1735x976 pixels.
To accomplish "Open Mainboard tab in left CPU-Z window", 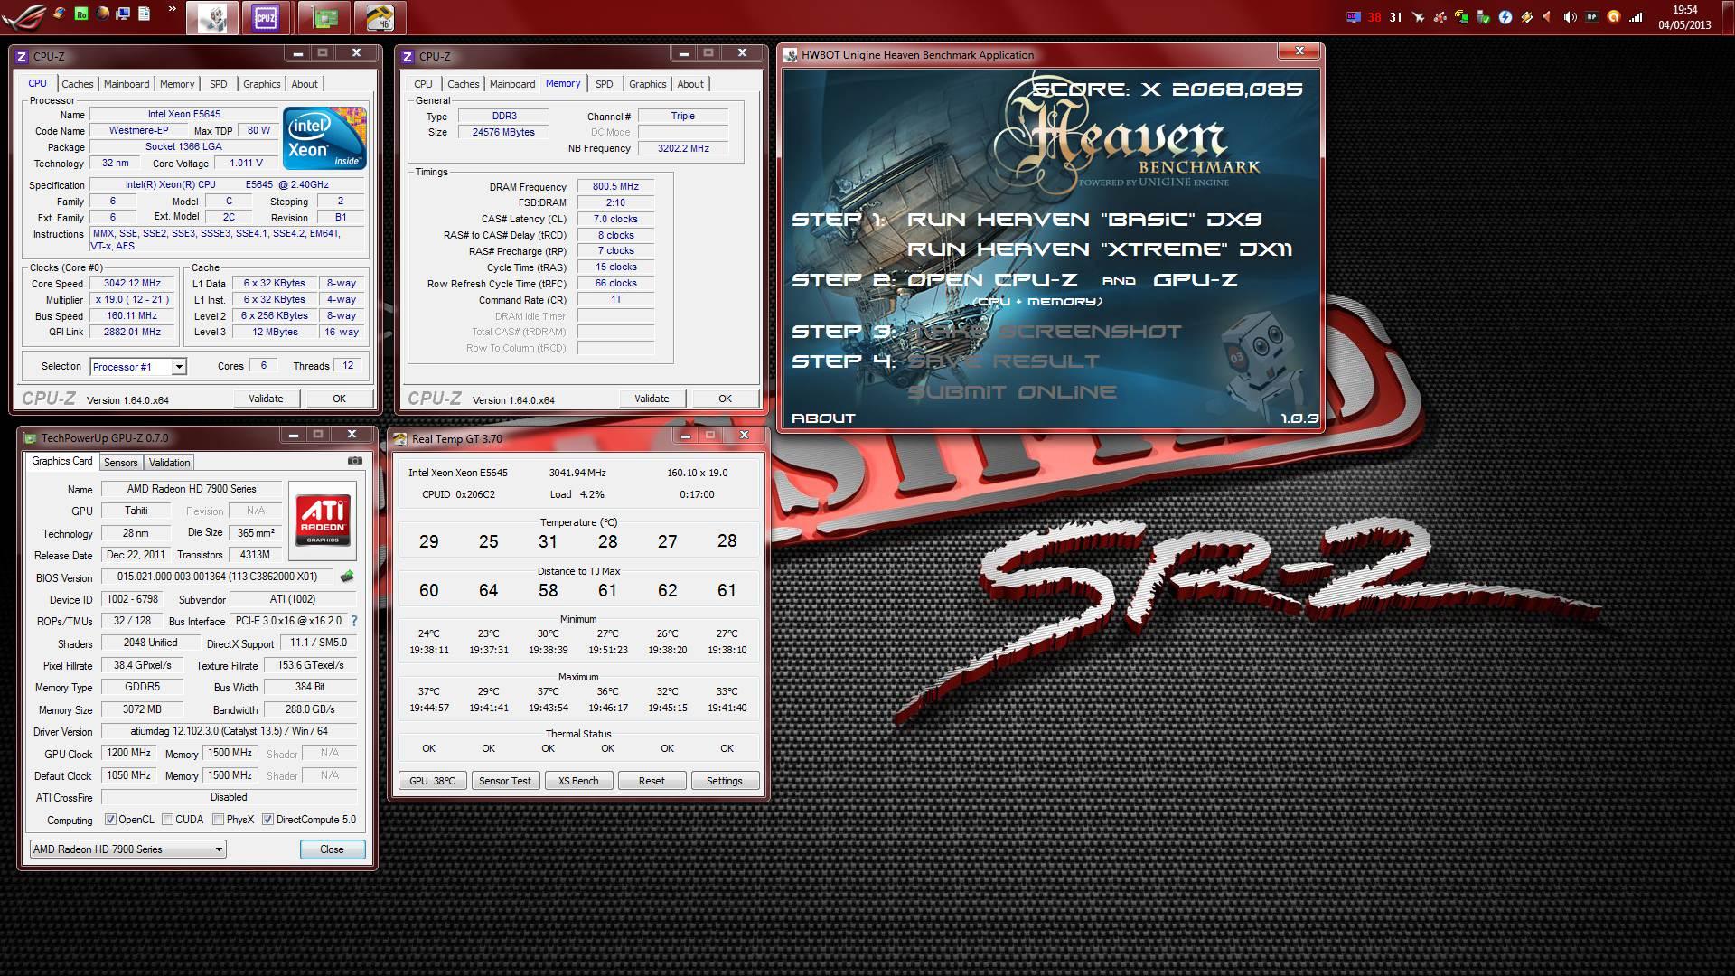I will (x=127, y=84).
